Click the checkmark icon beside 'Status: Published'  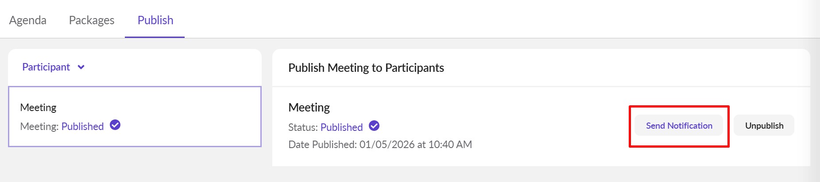[x=374, y=126]
